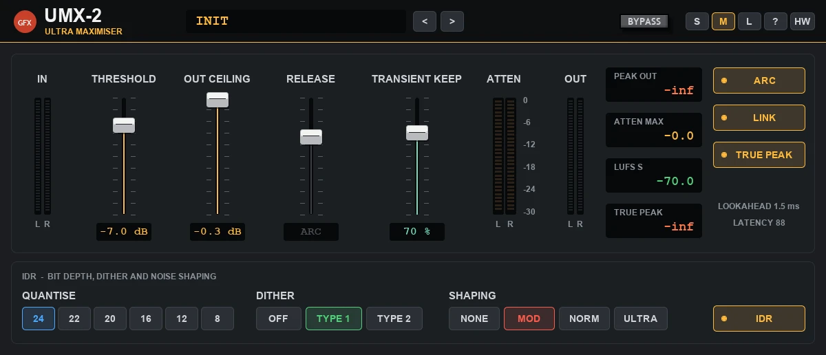Set quantise bit depth to 22
Screen dimensions: 826x355
click(74, 319)
